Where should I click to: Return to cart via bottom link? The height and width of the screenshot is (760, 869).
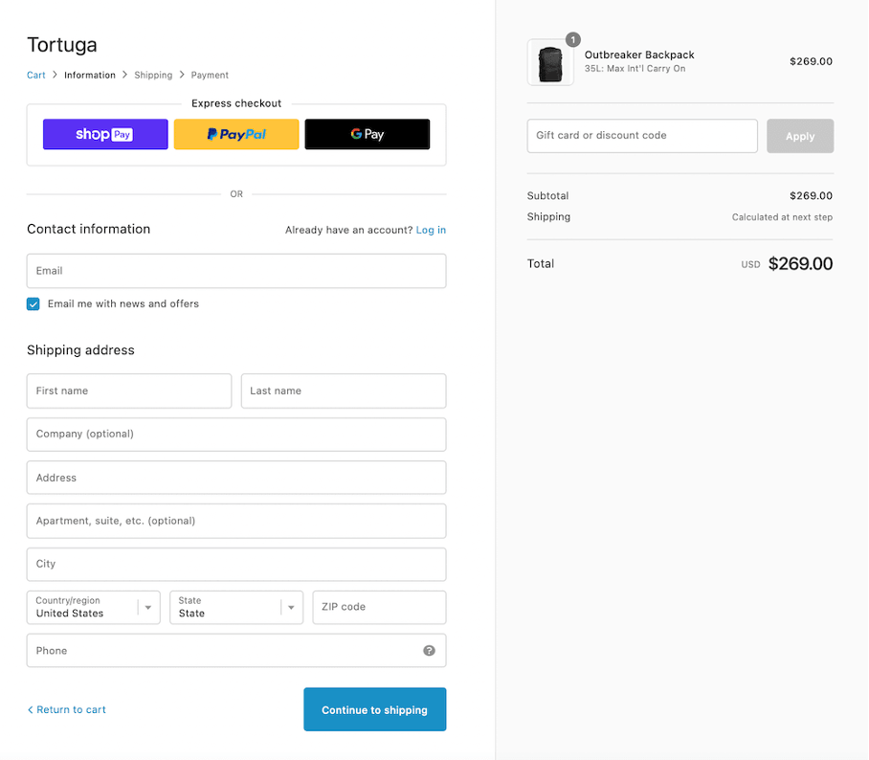(66, 709)
